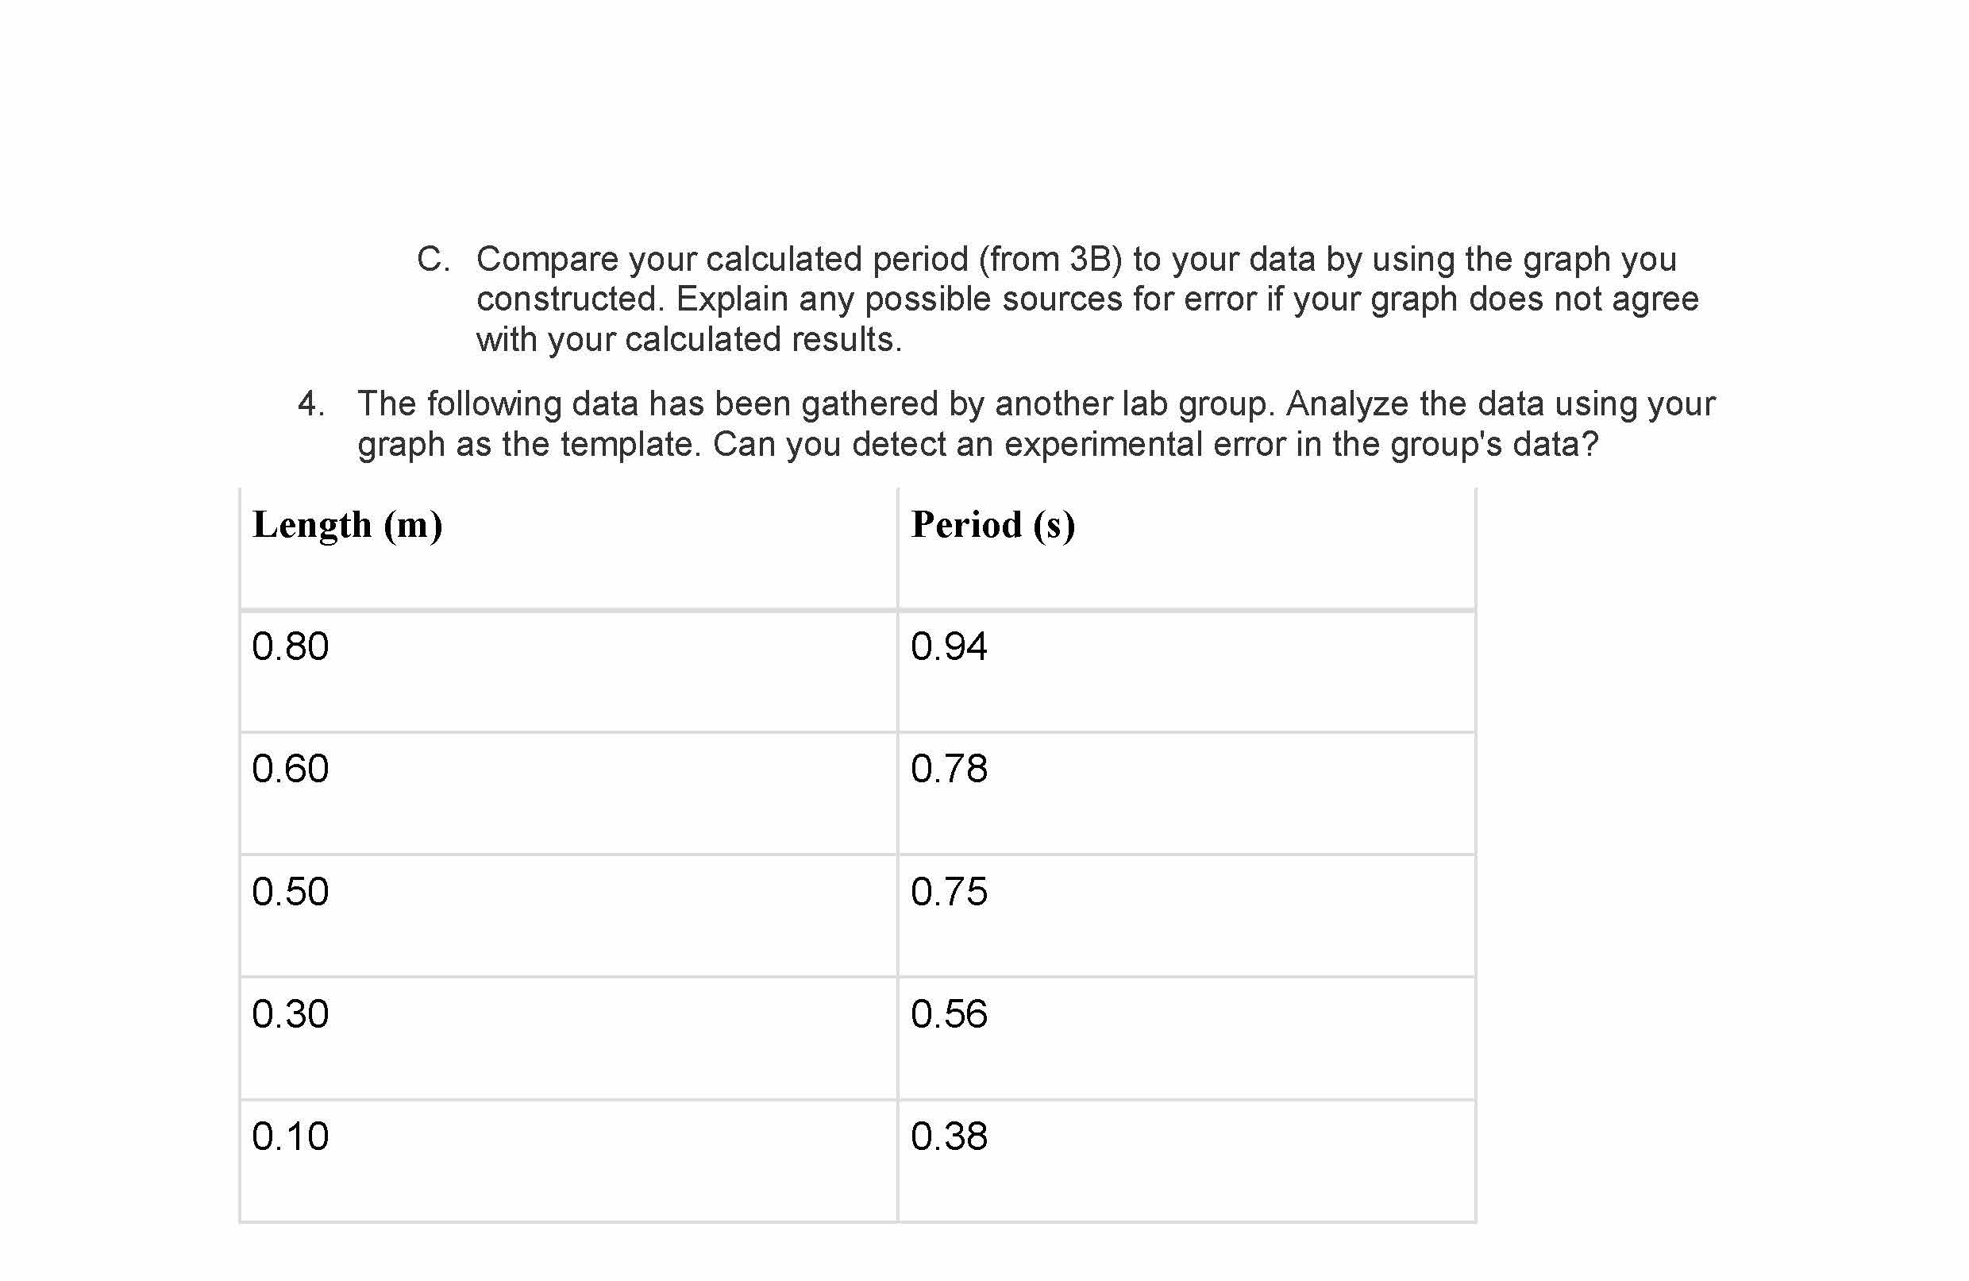Click the 0.50 length cell
Screen dimensions: 1969x1281
pos(291,891)
